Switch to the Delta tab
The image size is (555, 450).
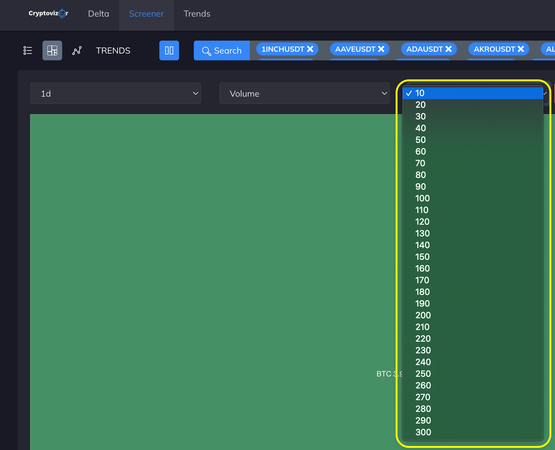coord(98,14)
